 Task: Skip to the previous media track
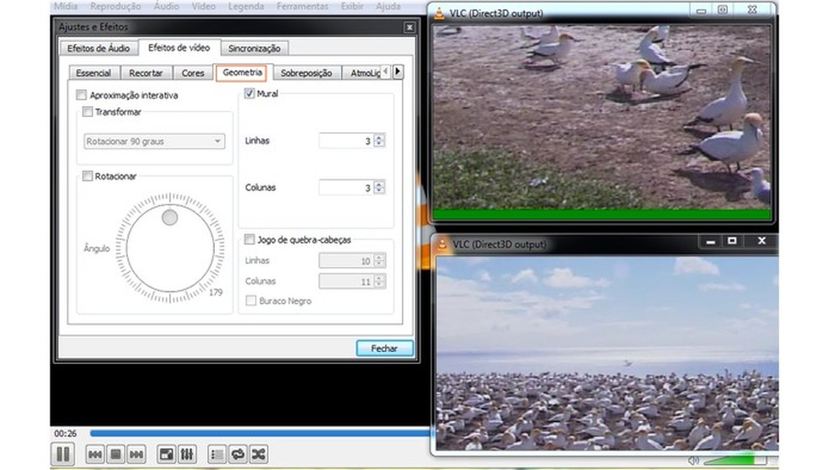(96, 455)
